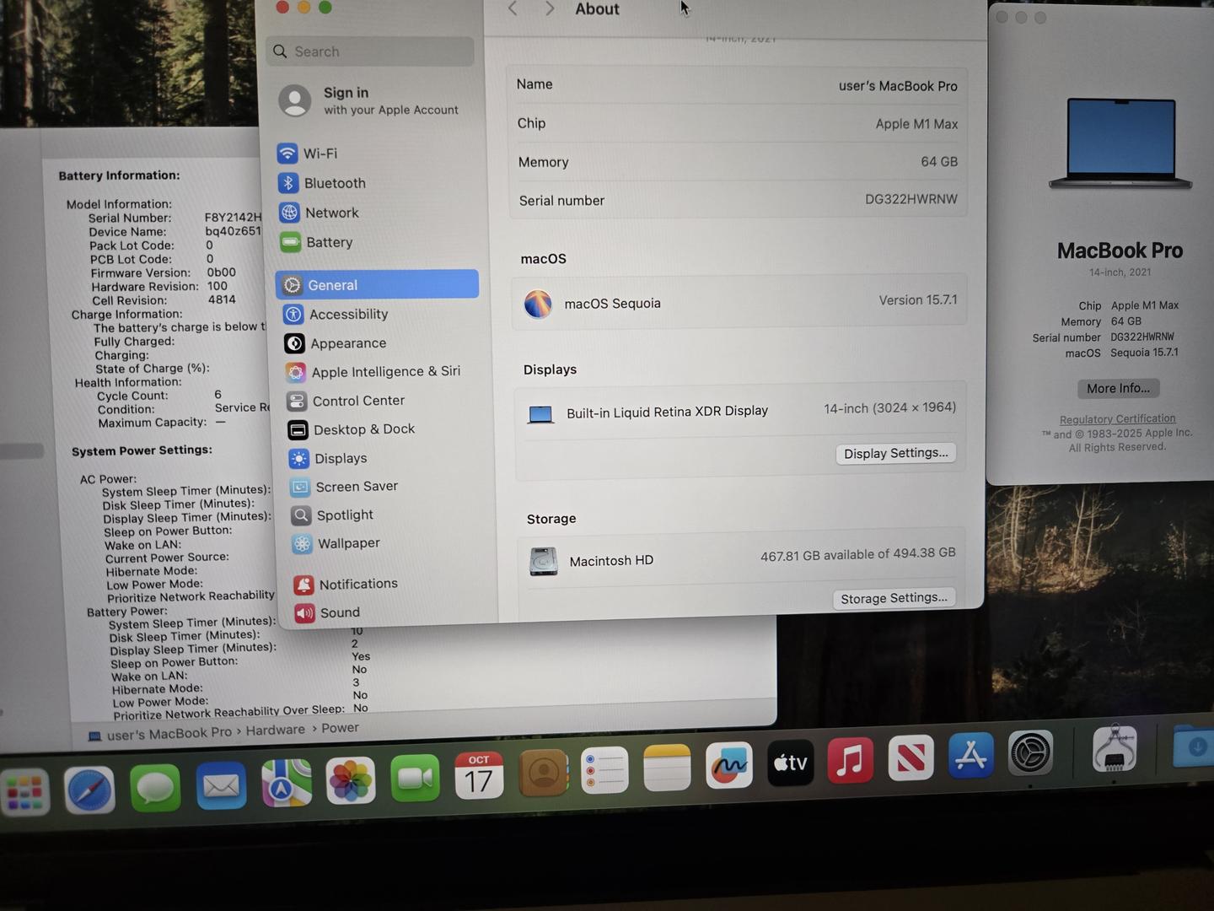Click the Display Settings button

point(895,454)
